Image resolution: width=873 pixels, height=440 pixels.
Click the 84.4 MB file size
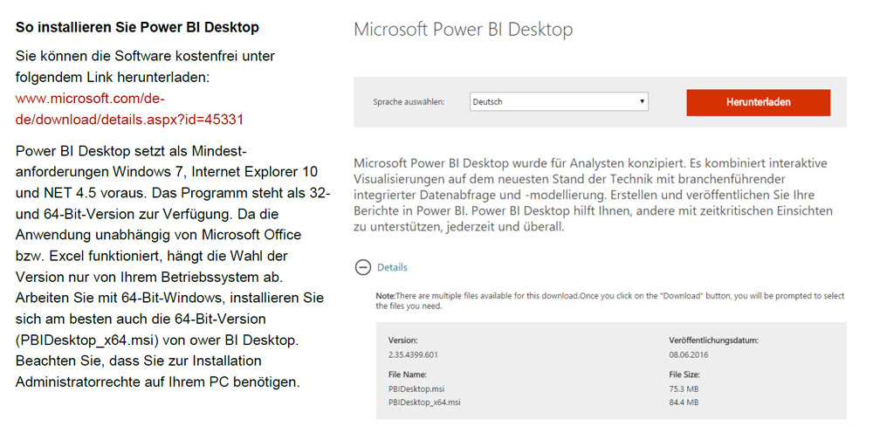click(684, 402)
